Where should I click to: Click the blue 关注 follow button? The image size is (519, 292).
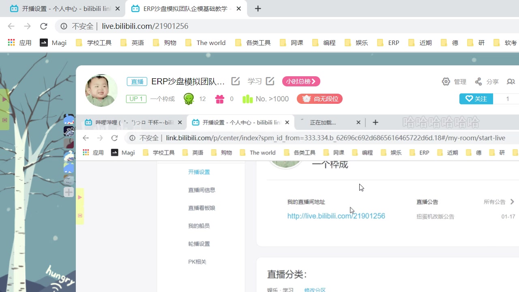pyautogui.click(x=476, y=99)
